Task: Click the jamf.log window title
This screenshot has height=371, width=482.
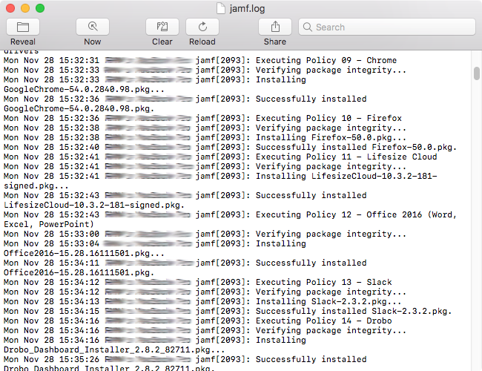Action: 247,8
